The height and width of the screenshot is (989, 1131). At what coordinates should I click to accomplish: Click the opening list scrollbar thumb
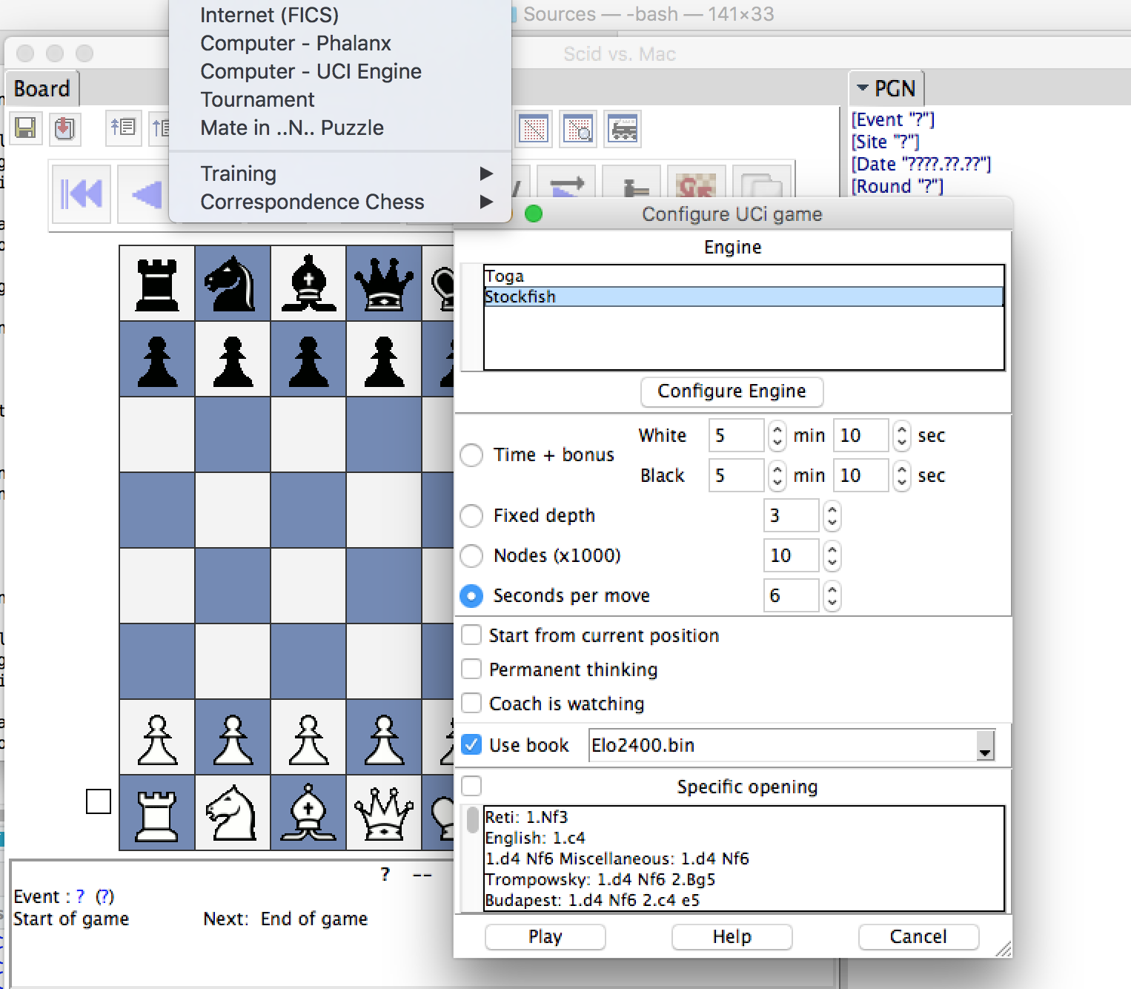click(x=472, y=821)
